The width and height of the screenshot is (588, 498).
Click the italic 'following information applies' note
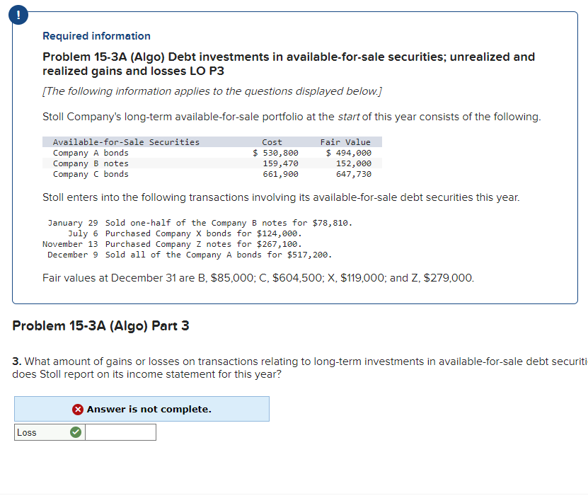click(212, 91)
